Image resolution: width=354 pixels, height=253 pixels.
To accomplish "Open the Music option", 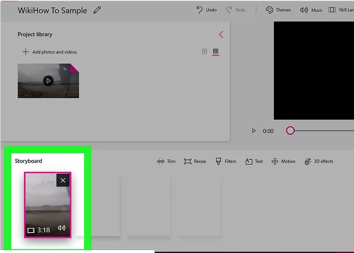I will (311, 10).
